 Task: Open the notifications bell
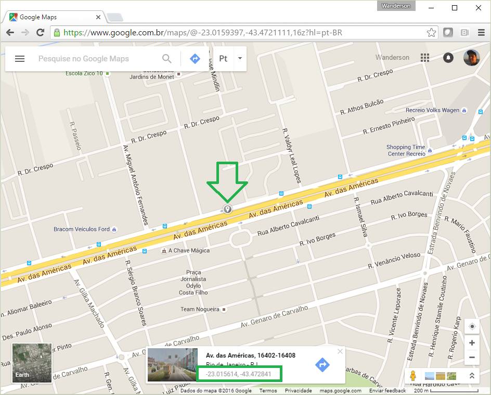(x=448, y=58)
